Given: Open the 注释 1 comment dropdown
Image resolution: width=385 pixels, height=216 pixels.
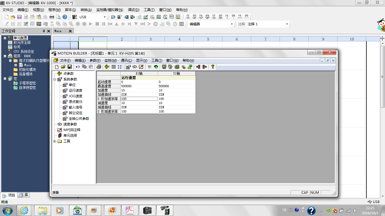Looking at the screenshot, I should click(287, 24).
